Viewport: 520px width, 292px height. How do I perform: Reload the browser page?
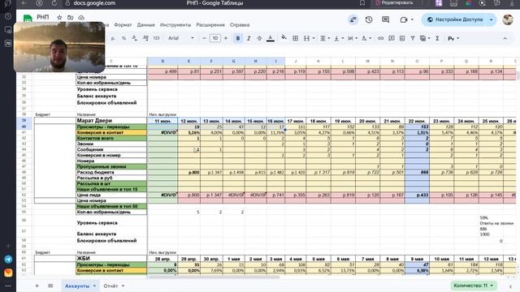click(54, 3)
